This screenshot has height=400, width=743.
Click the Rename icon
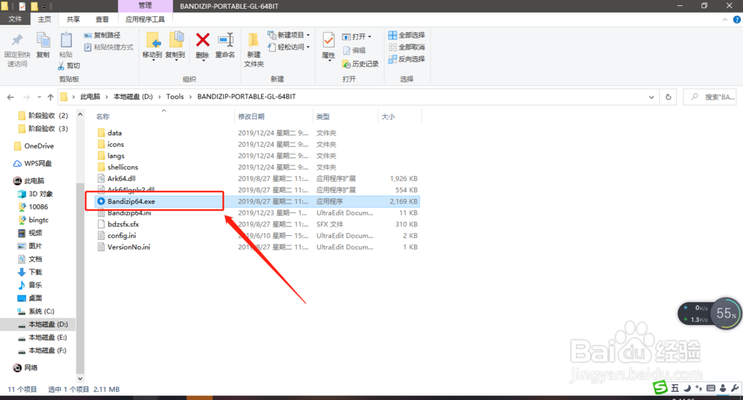coord(225,40)
